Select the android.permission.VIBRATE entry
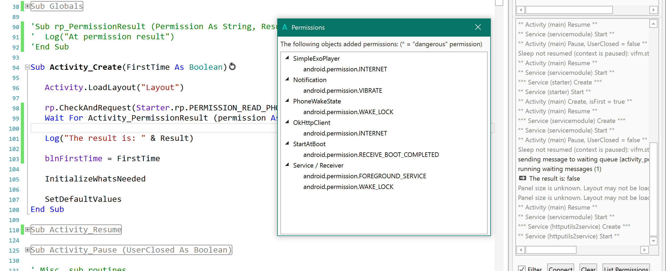 pyautogui.click(x=342, y=91)
